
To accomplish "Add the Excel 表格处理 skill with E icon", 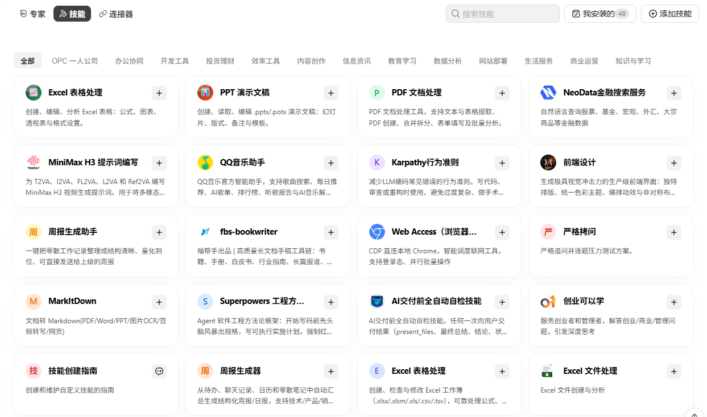I will tap(502, 372).
